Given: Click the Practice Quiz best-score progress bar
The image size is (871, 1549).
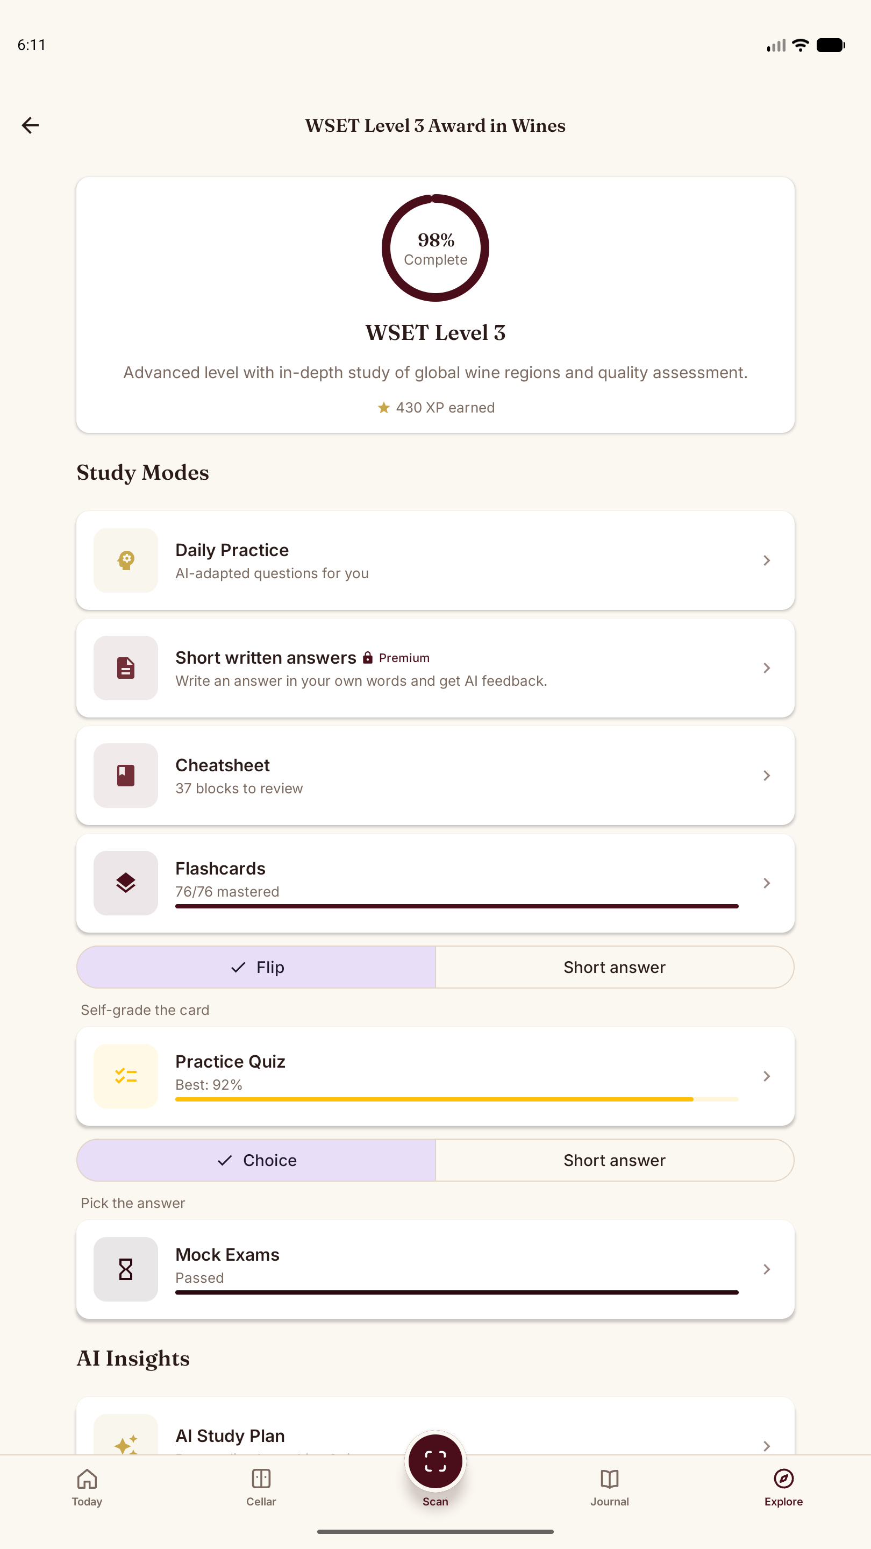Looking at the screenshot, I should click(457, 1099).
